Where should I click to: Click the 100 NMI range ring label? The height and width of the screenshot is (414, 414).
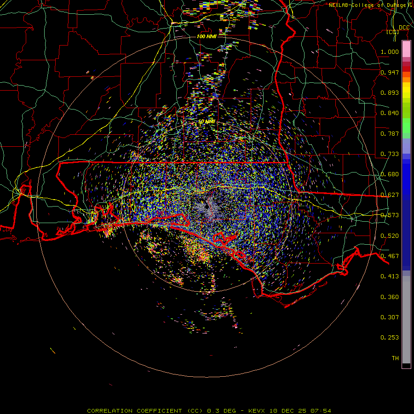207,36
